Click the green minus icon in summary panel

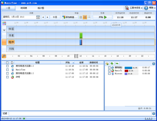coord(117,64)
